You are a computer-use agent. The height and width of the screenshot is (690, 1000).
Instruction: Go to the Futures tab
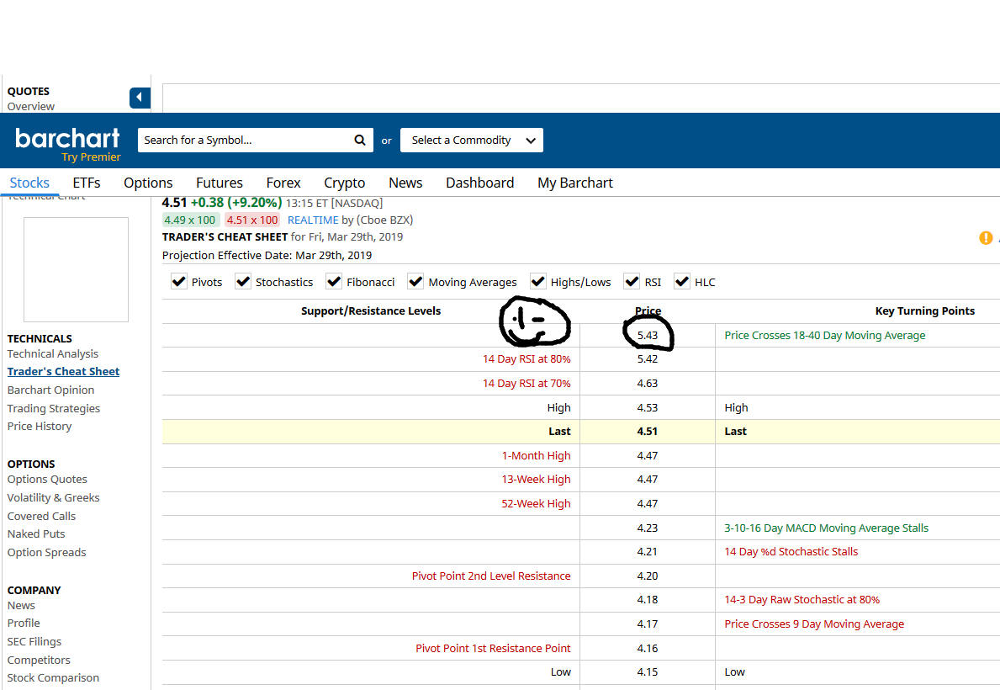pyautogui.click(x=220, y=183)
